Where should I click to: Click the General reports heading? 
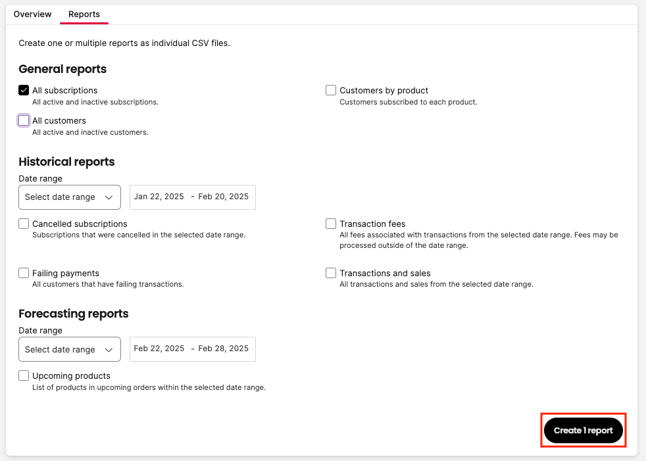62,69
